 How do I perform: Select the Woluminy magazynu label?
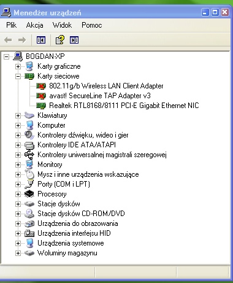[67, 253]
